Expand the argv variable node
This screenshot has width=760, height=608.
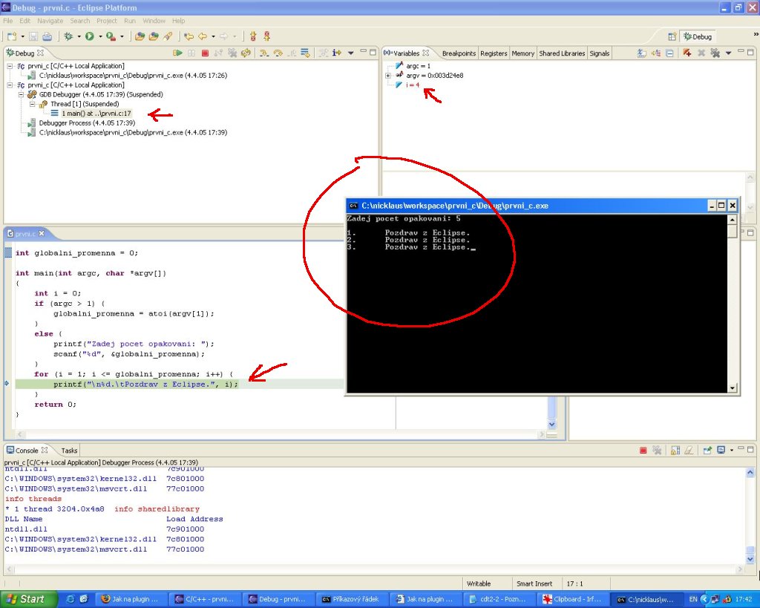coord(388,76)
